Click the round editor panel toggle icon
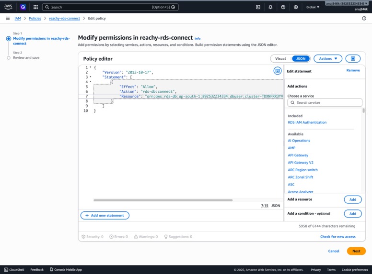This screenshot has height=274, width=372. coord(278,70)
